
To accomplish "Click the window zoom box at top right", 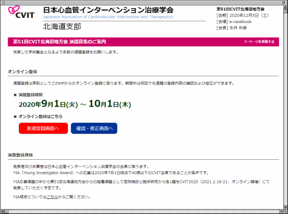I will 284,2.
